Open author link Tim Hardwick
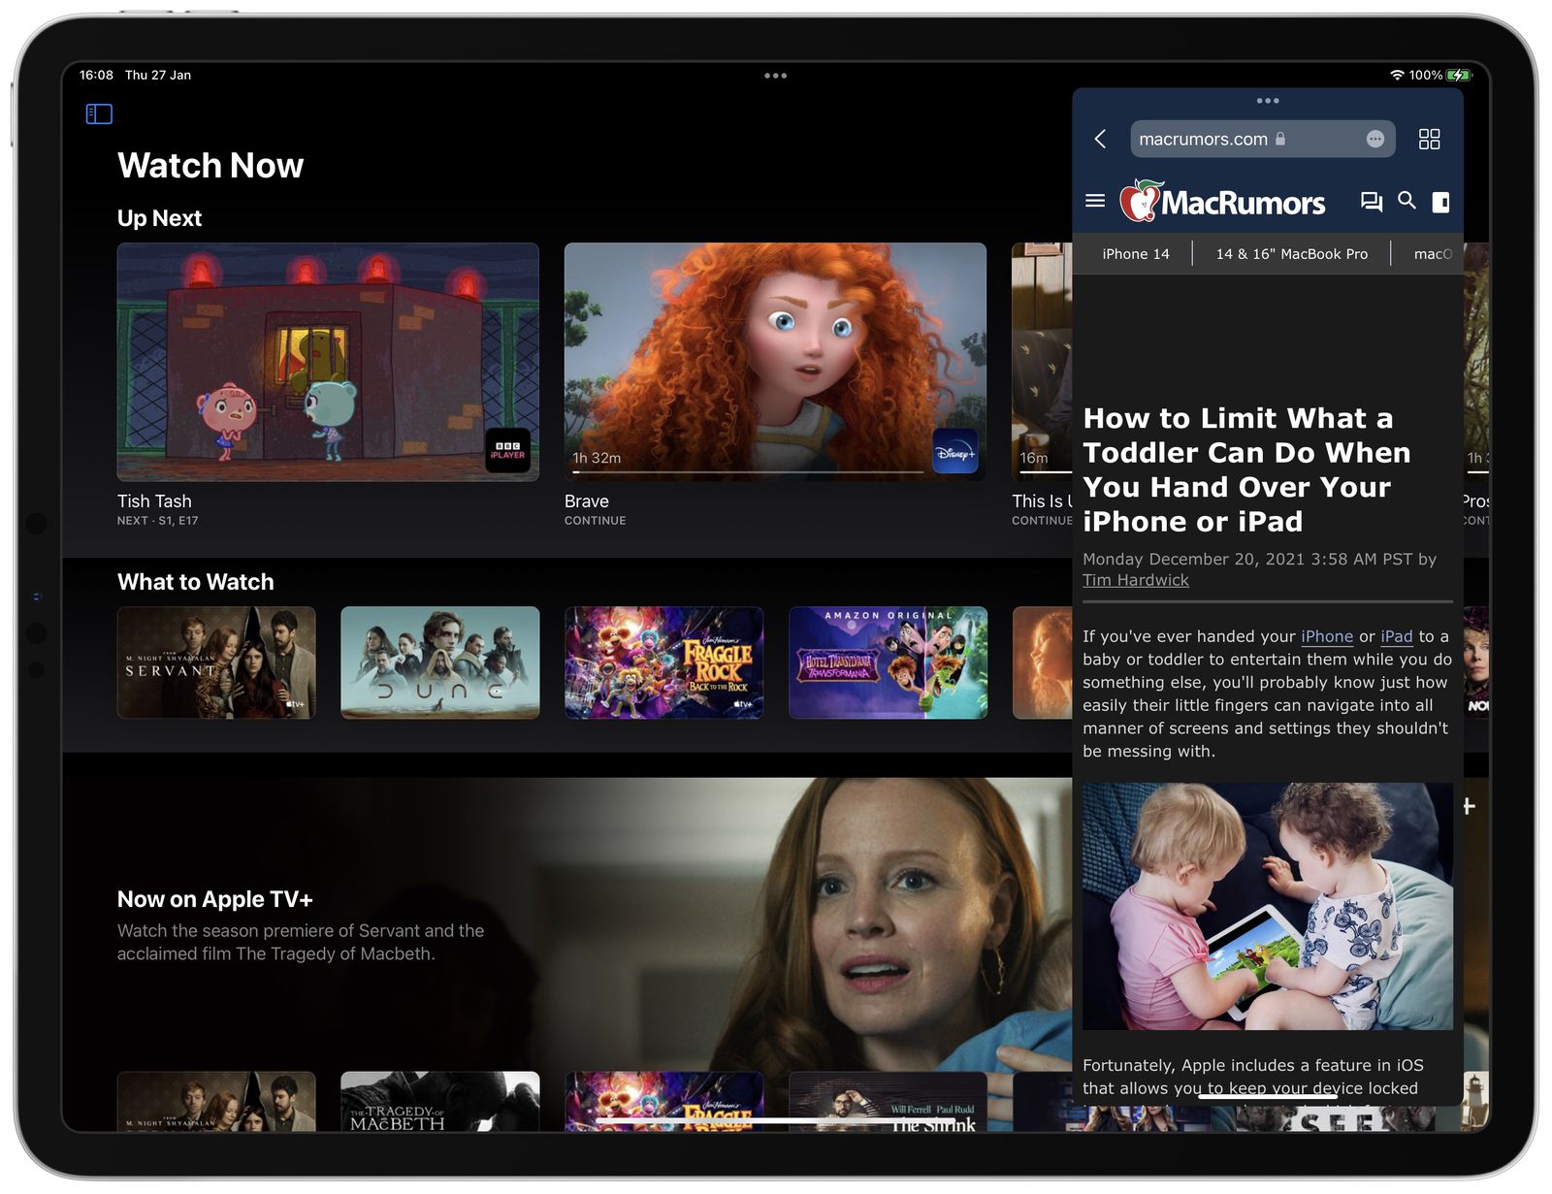Image resolution: width=1552 pixels, height=1194 pixels. 1136,579
